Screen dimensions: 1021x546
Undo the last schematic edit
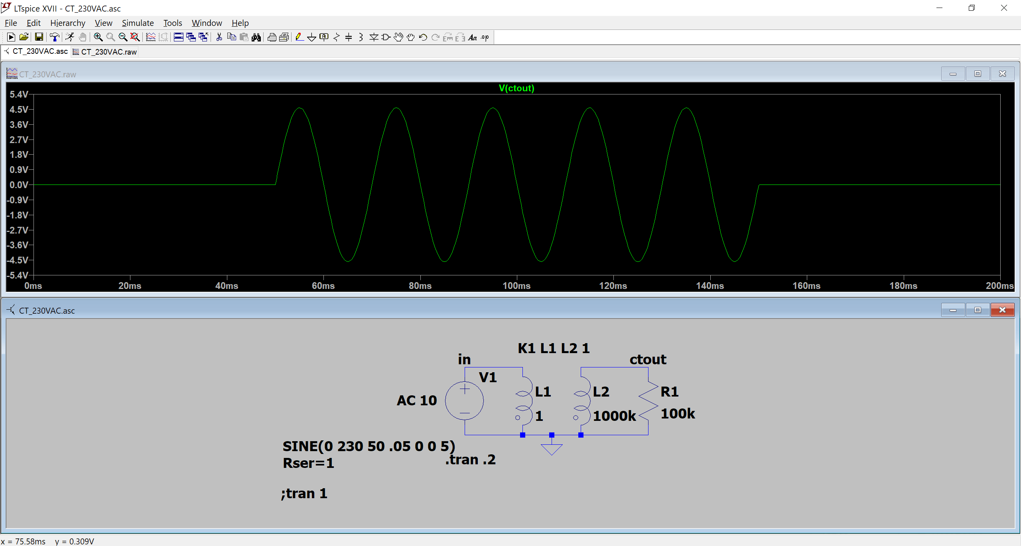point(423,37)
